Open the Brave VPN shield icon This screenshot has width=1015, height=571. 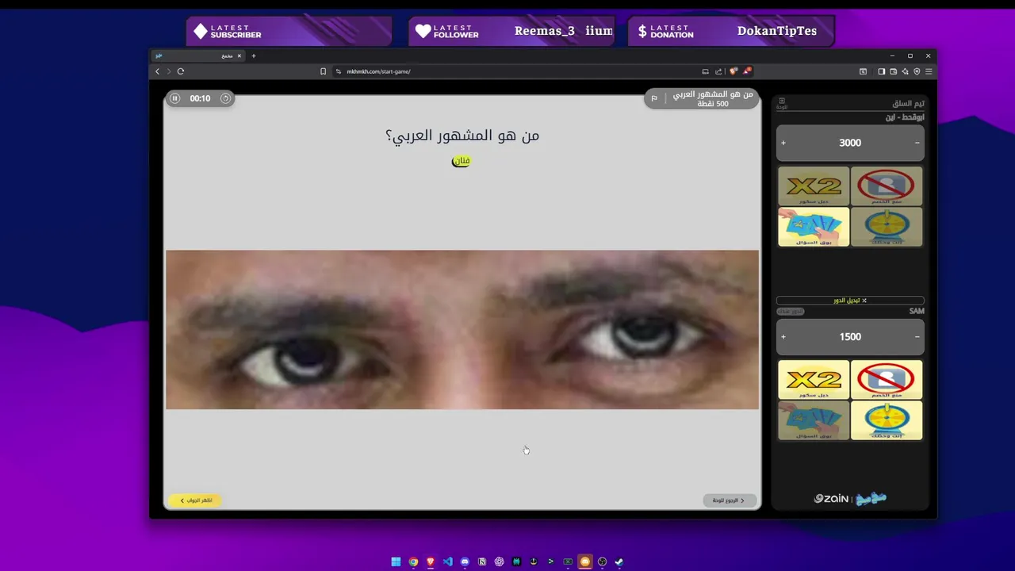click(x=917, y=71)
